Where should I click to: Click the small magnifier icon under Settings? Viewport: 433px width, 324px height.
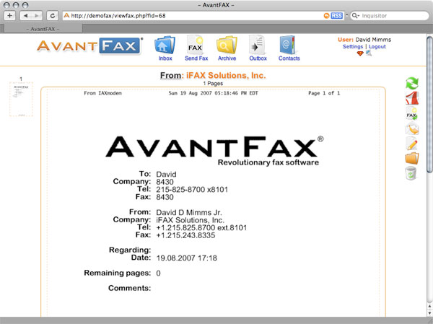[369, 53]
